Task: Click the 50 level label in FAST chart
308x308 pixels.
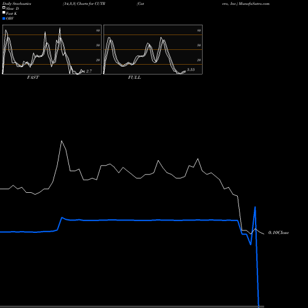Action: tap(98, 45)
